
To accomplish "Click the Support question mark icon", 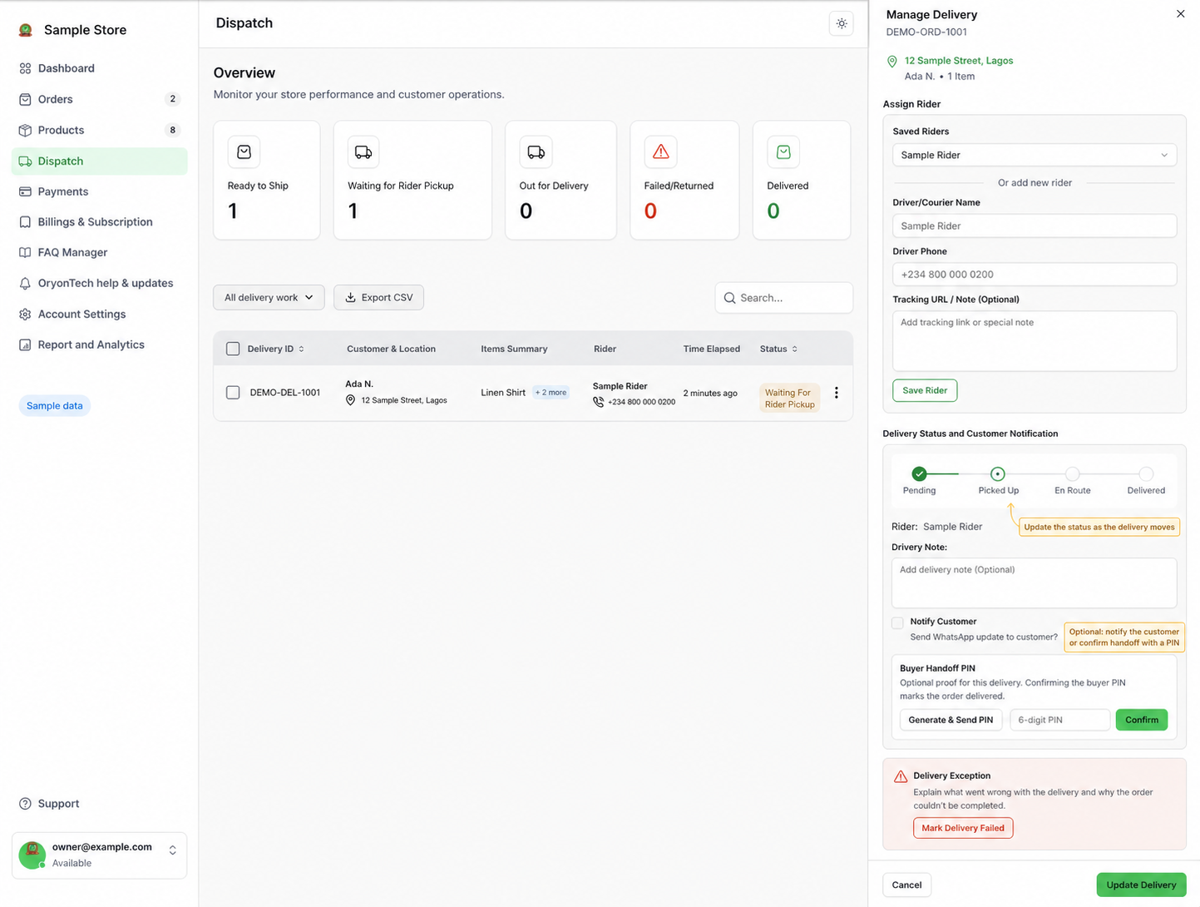I will pos(25,804).
